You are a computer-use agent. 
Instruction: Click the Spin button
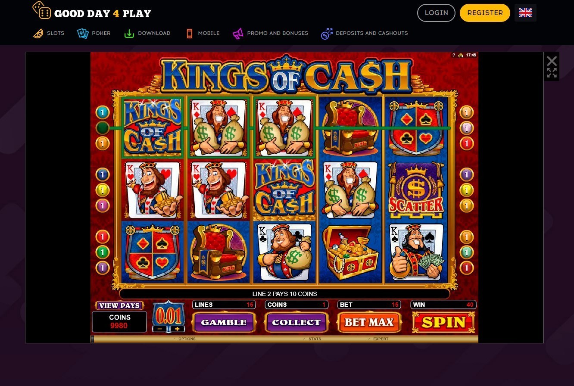pos(443,322)
